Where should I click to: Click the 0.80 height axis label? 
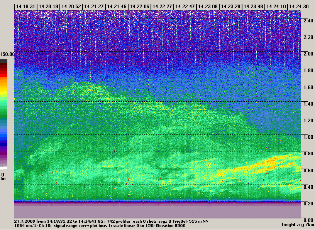[308, 154]
